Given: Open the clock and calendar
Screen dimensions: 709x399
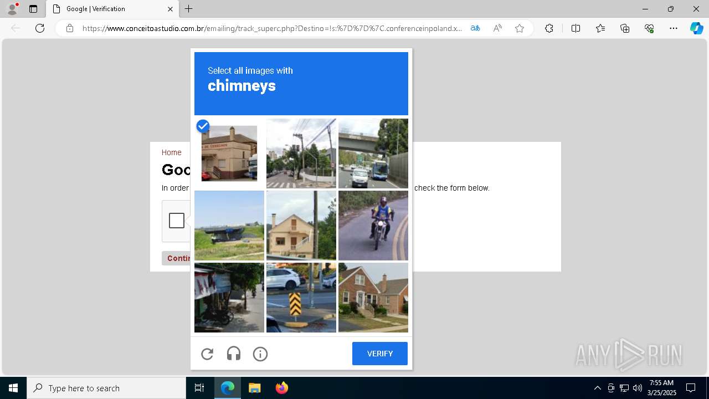Looking at the screenshot, I should tap(661, 388).
